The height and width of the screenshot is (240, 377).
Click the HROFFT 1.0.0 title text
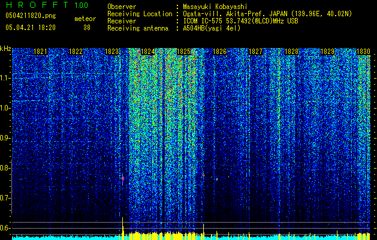[47, 5]
